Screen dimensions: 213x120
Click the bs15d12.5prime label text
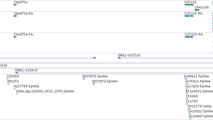(201, 111)
